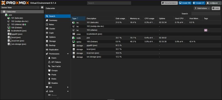Screen dimensions: 222x100
Task: Click the 70.7 % memory usage of pve
Action: tap(133, 38)
